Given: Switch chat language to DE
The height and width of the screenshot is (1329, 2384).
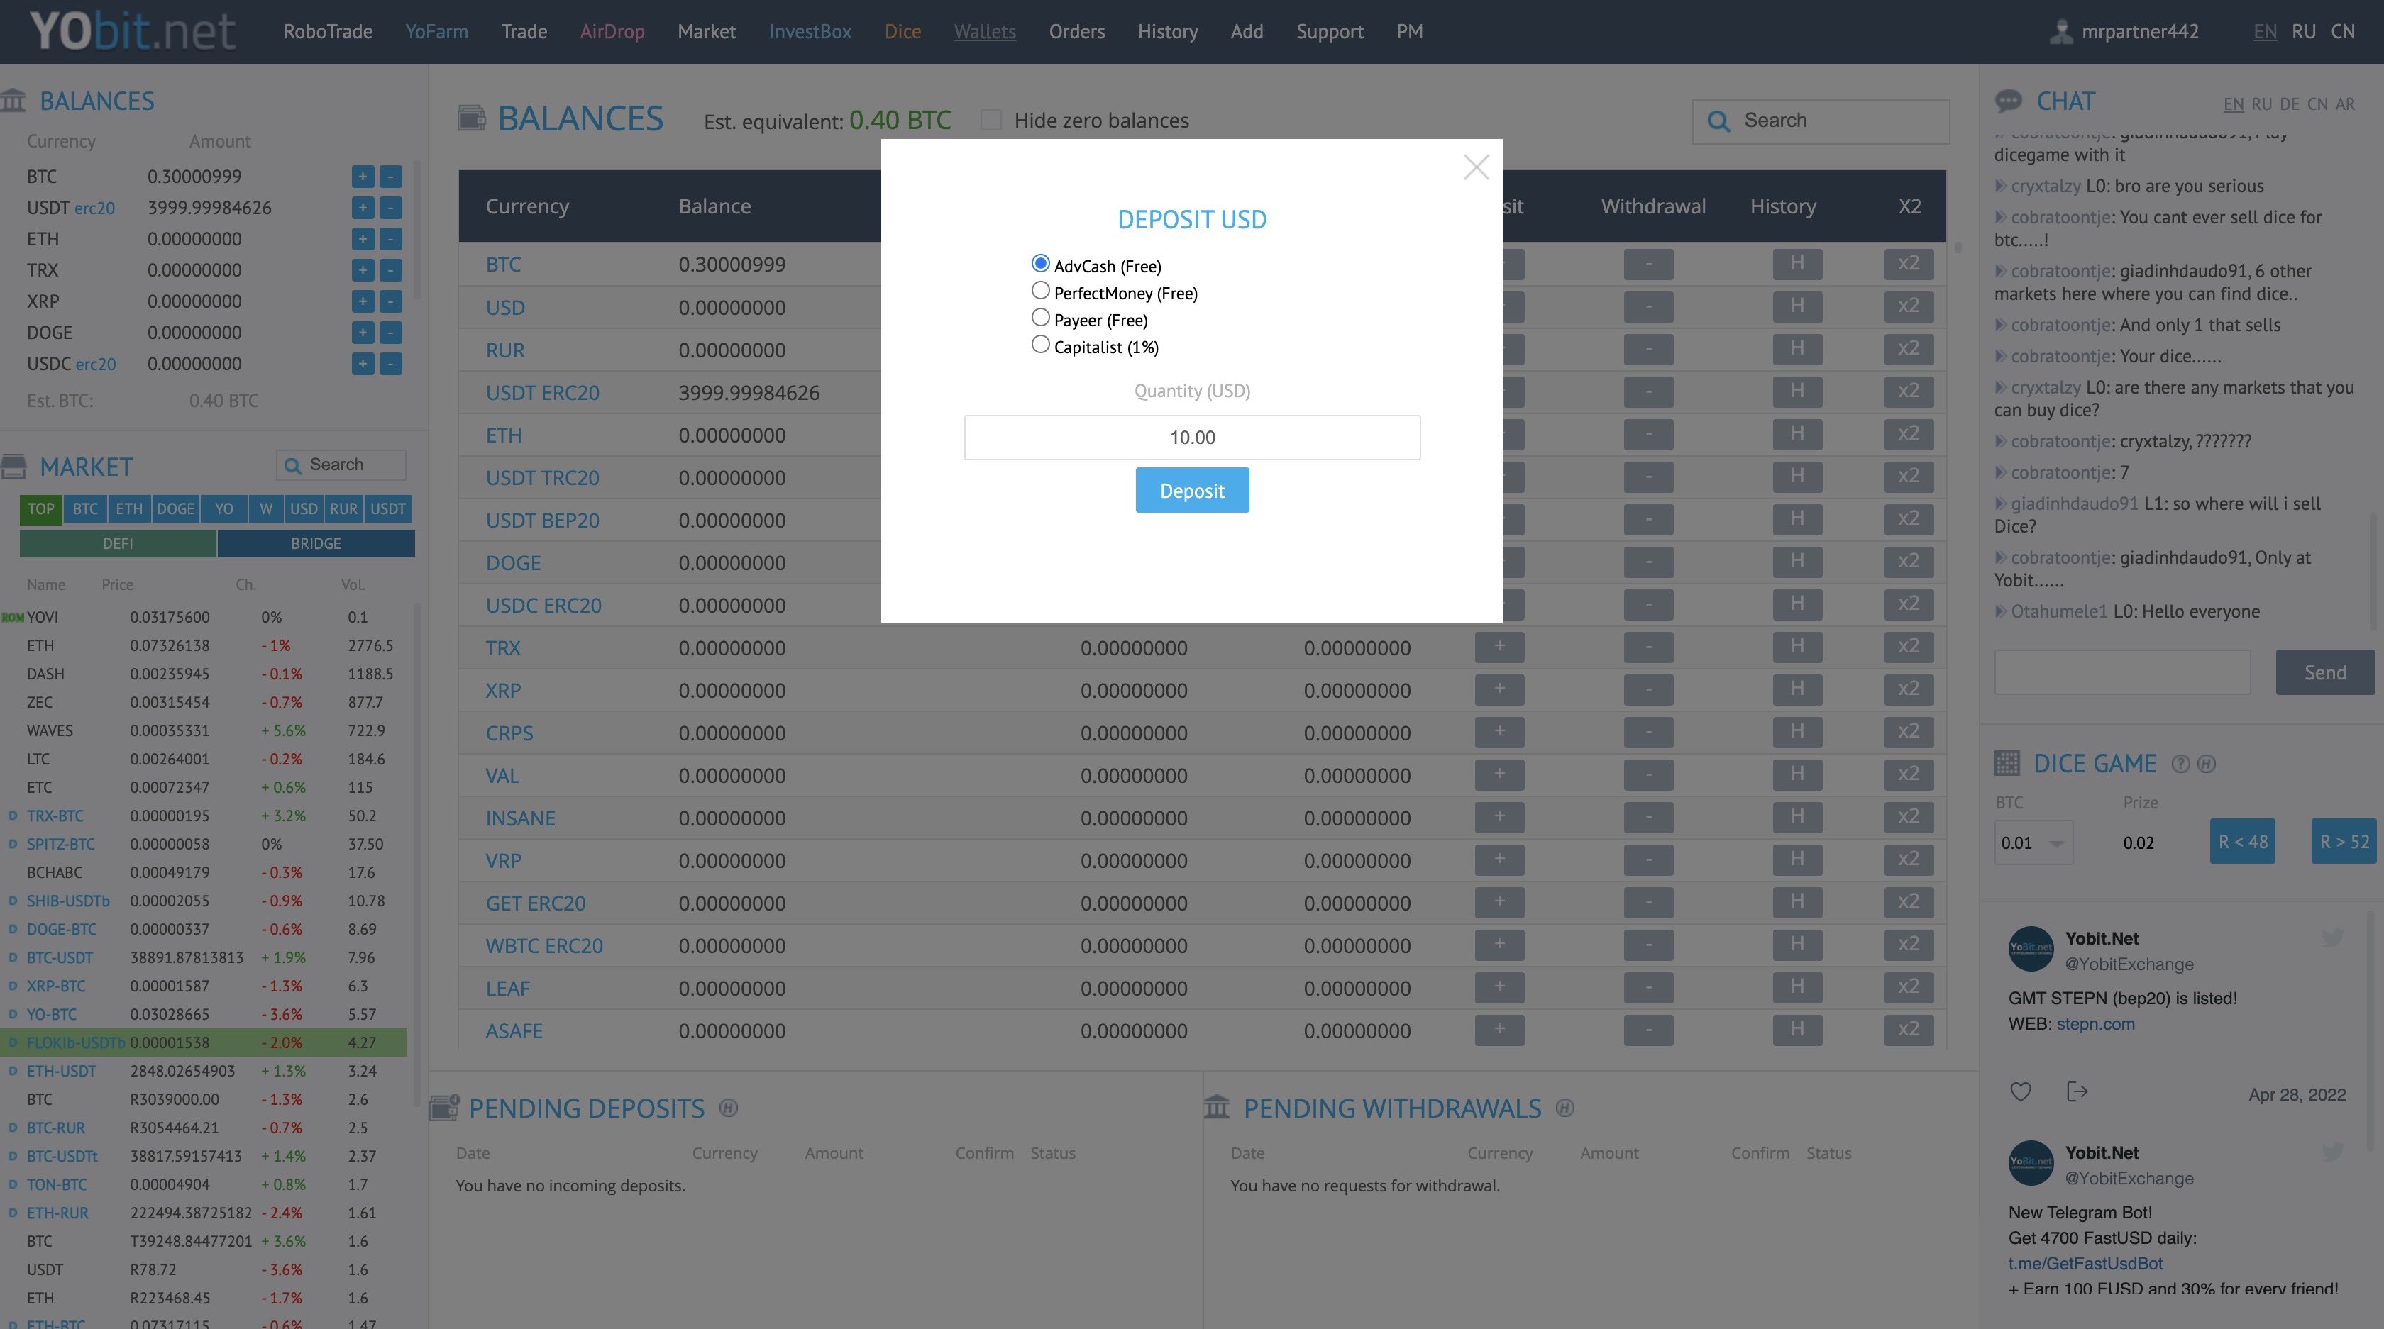Looking at the screenshot, I should pos(2290,104).
